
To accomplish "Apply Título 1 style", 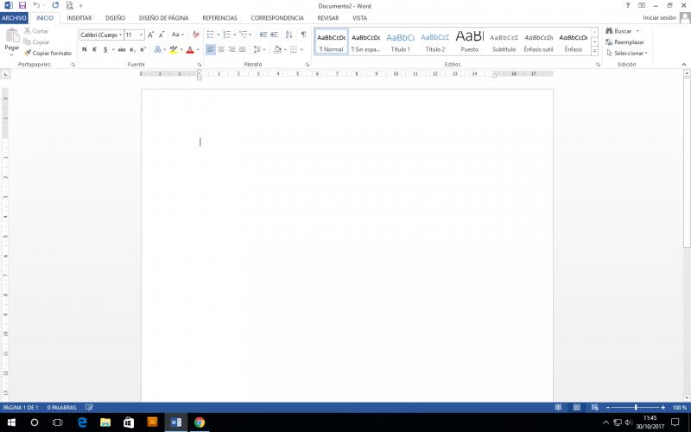I will pos(400,42).
